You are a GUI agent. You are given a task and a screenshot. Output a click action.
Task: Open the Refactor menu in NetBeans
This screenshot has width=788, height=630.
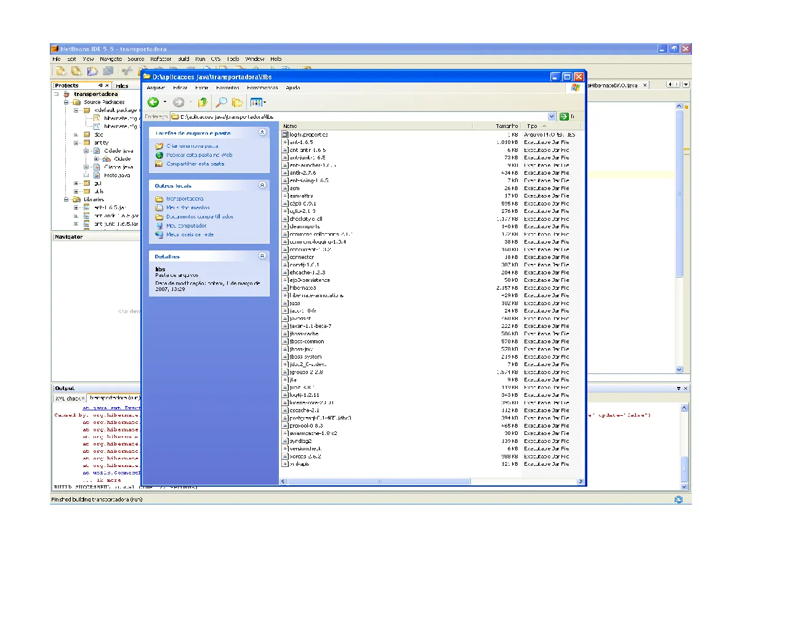pyautogui.click(x=161, y=59)
